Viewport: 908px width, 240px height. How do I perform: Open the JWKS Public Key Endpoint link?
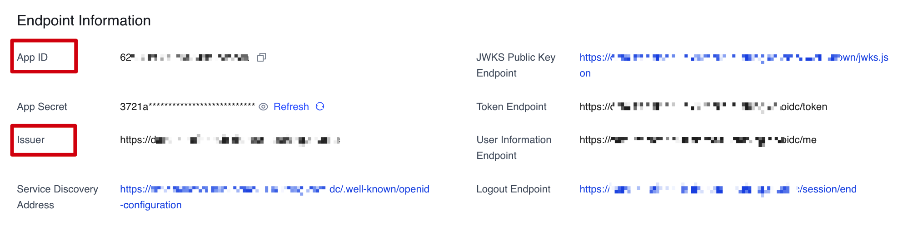[733, 58]
